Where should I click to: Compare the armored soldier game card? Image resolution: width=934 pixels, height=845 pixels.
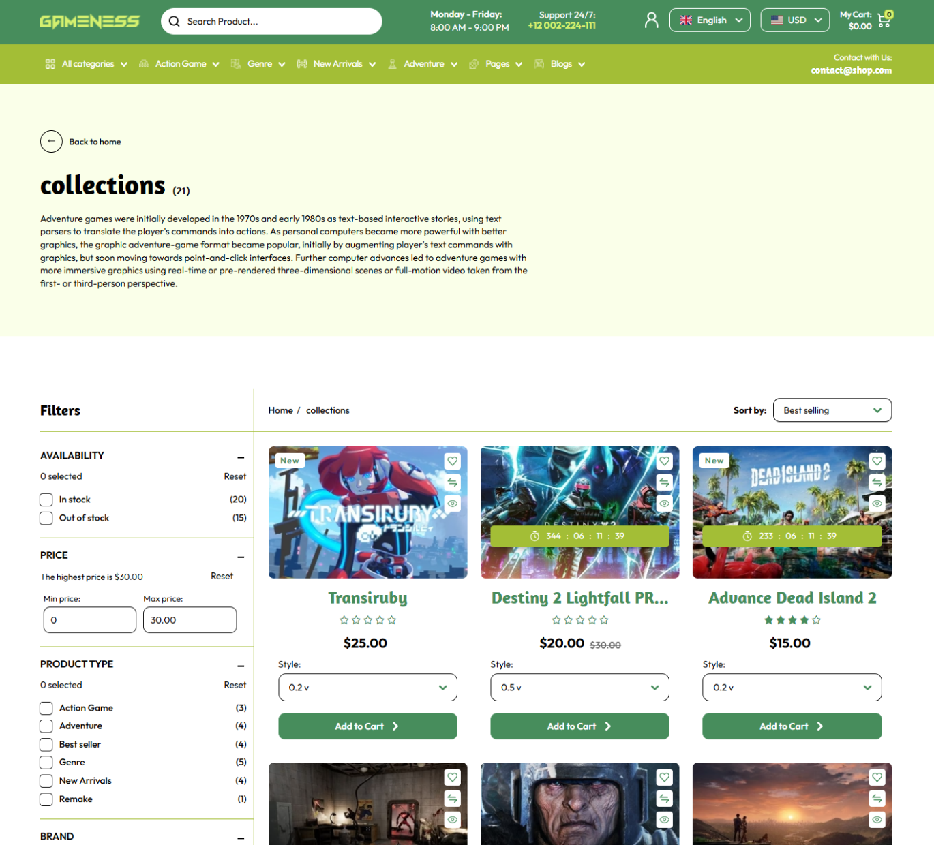(x=665, y=799)
